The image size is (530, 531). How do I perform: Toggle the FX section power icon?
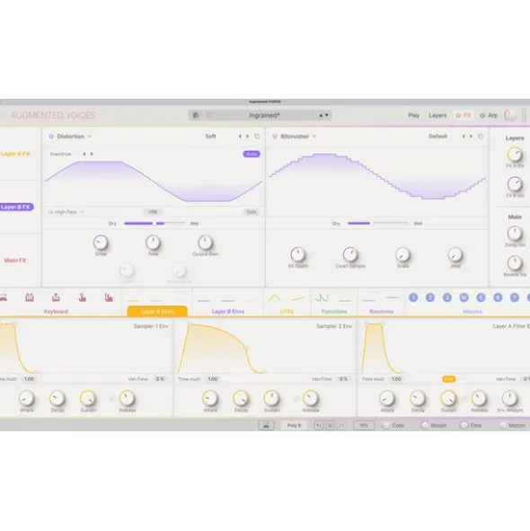458,115
